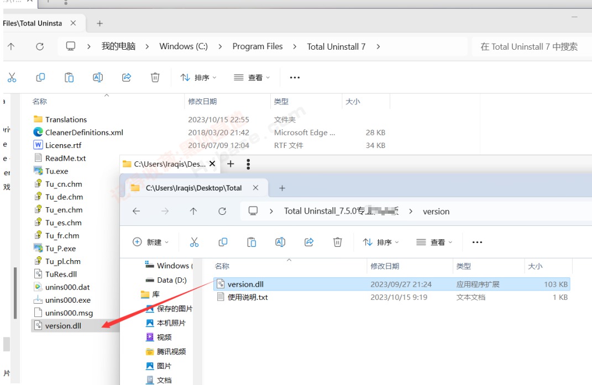Select Translations folder

coord(66,120)
